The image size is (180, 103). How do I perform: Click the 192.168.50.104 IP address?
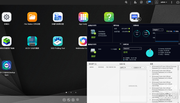pyautogui.click(x=111, y=67)
